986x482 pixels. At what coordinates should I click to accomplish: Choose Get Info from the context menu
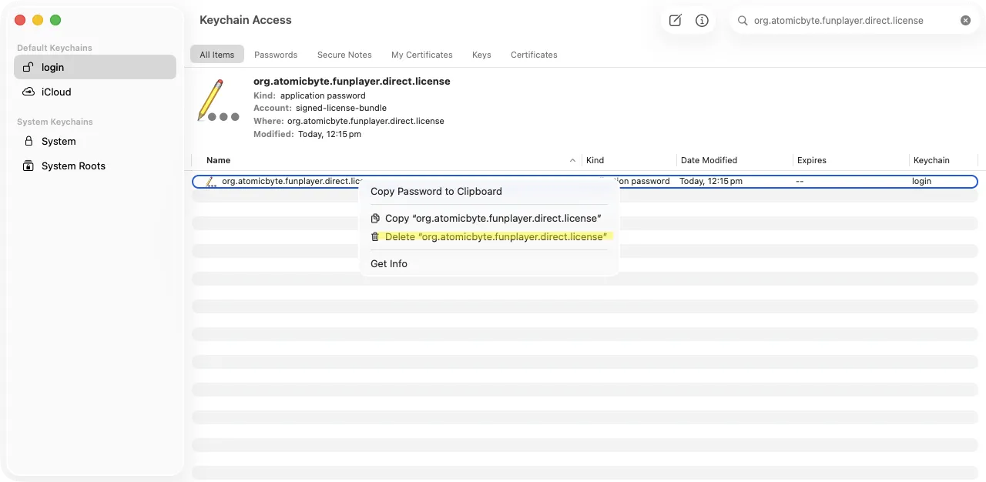point(490,263)
